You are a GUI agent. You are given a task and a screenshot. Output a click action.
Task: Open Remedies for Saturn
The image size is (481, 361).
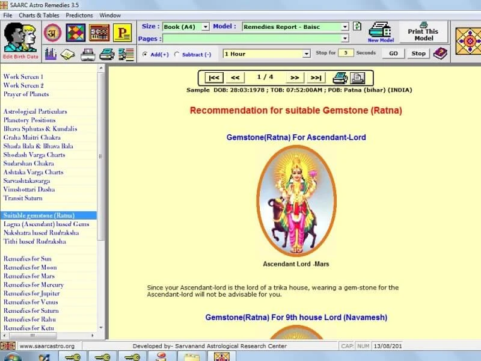click(x=31, y=310)
